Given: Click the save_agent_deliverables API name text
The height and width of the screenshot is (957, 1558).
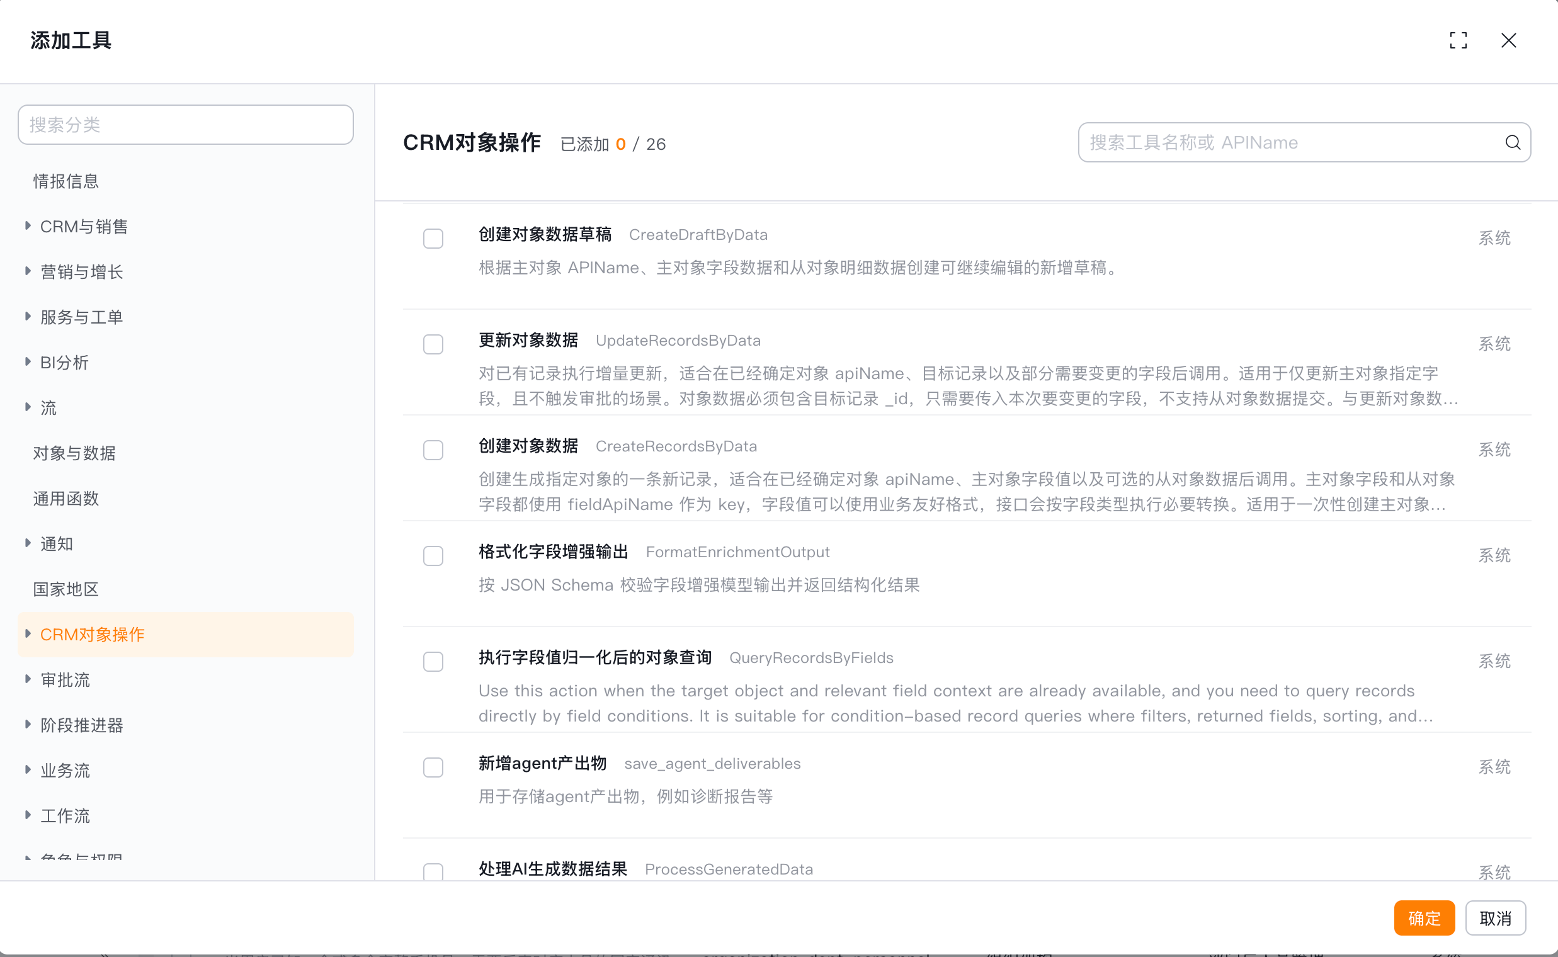Looking at the screenshot, I should click(x=712, y=764).
